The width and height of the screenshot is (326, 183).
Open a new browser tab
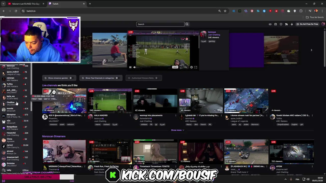click(x=90, y=4)
